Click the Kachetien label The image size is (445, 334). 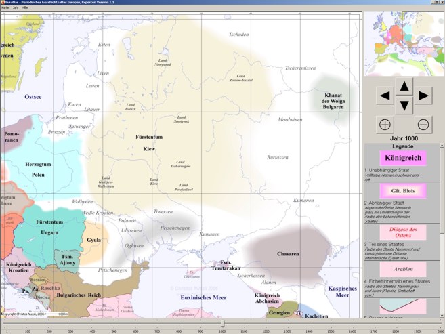(x=316, y=316)
